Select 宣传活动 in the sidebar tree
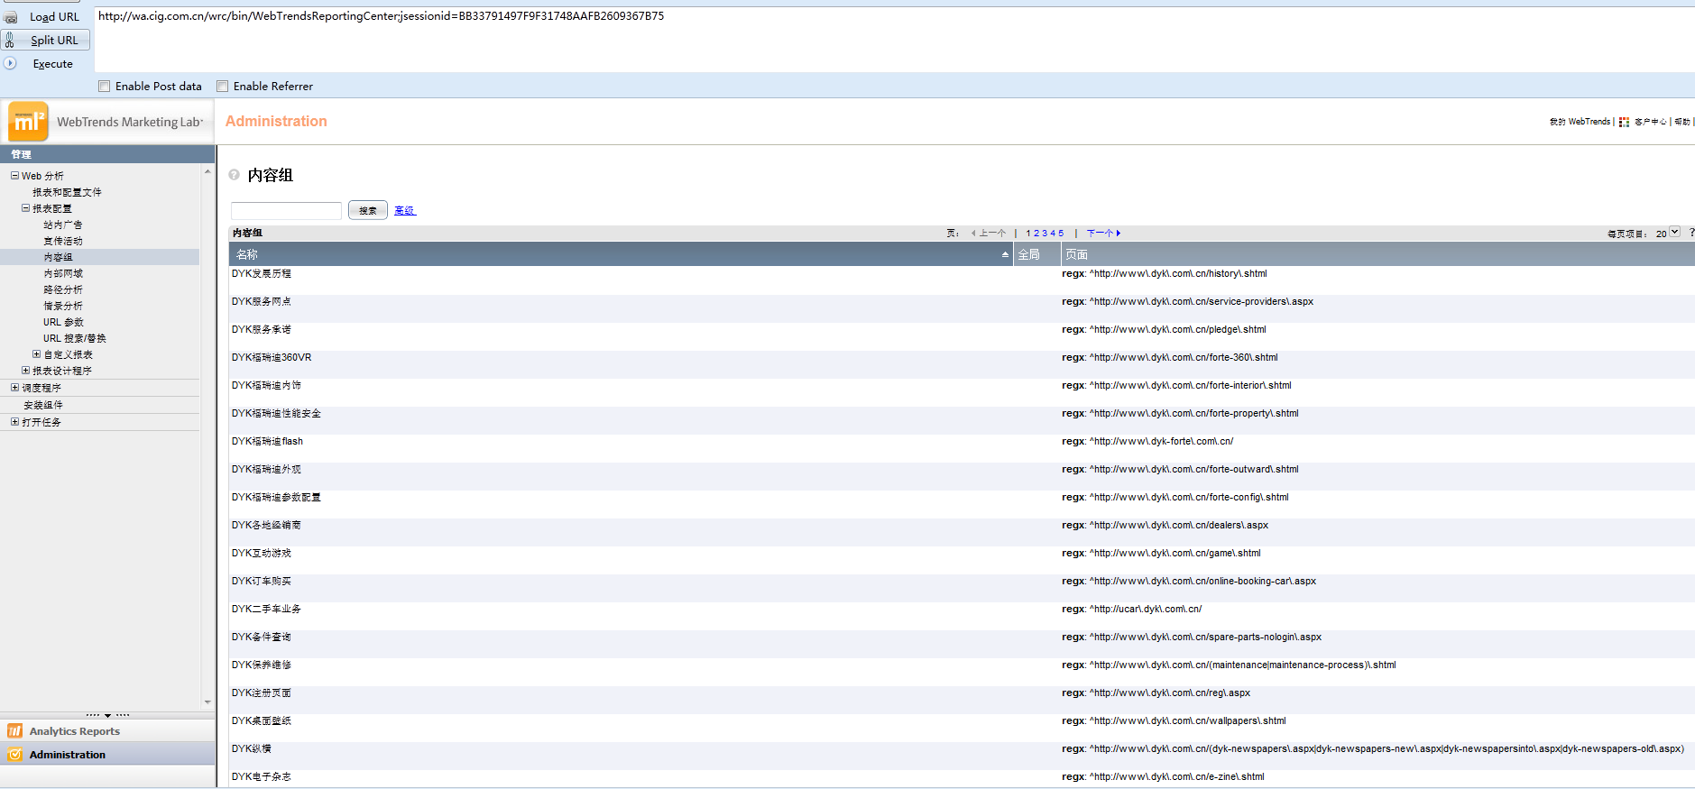1695x789 pixels. pyautogui.click(x=63, y=241)
